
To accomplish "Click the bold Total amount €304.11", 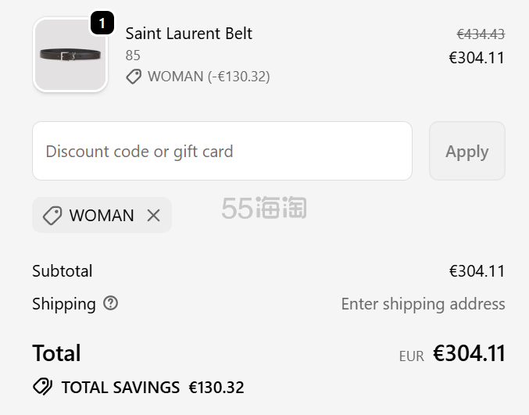I will click(x=469, y=354).
